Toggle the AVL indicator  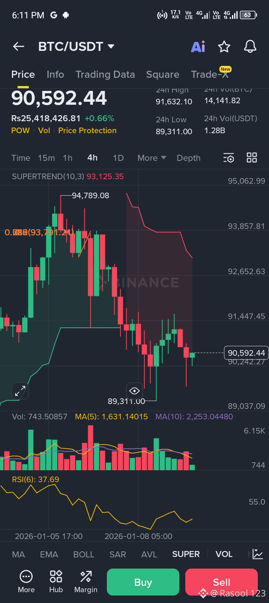click(x=149, y=554)
